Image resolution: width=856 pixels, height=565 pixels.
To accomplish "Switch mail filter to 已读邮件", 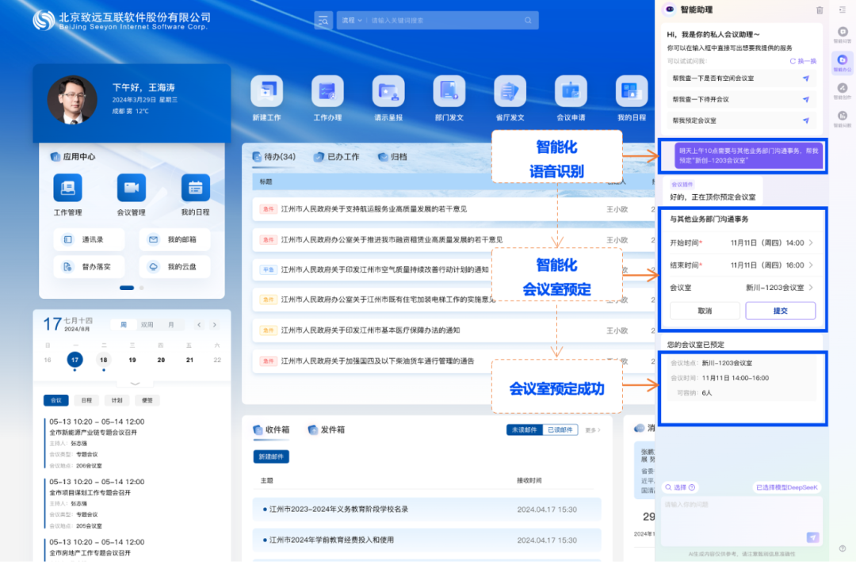I will tap(562, 429).
